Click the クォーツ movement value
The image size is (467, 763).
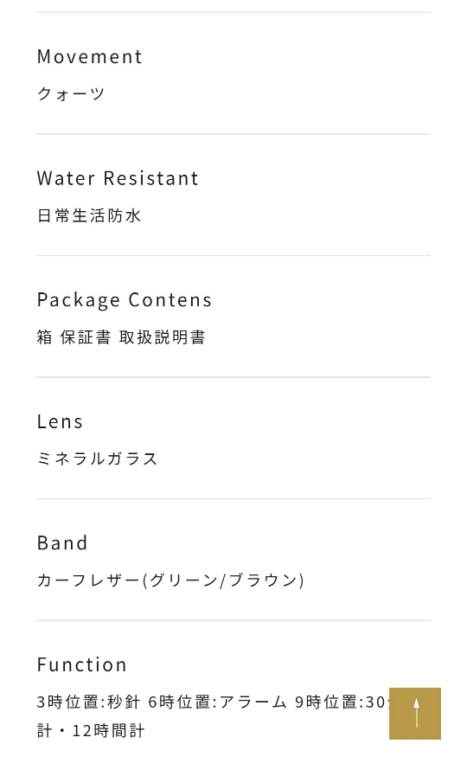tap(71, 93)
